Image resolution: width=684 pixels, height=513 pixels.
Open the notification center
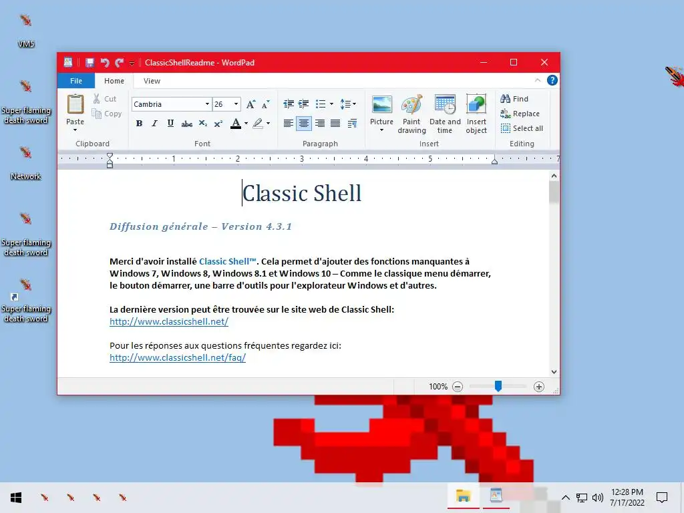(662, 498)
